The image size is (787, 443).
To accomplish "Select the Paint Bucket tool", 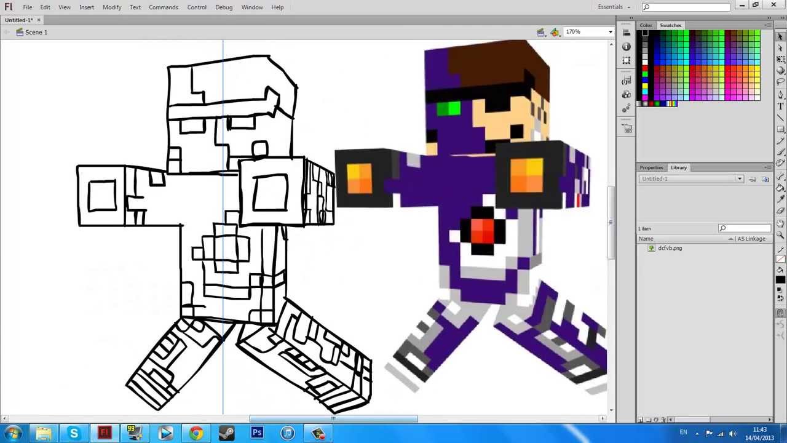I will 780,187.
